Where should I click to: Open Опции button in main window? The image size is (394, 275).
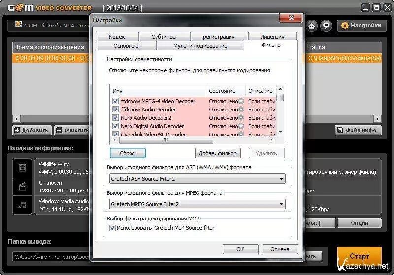[x=360, y=223]
